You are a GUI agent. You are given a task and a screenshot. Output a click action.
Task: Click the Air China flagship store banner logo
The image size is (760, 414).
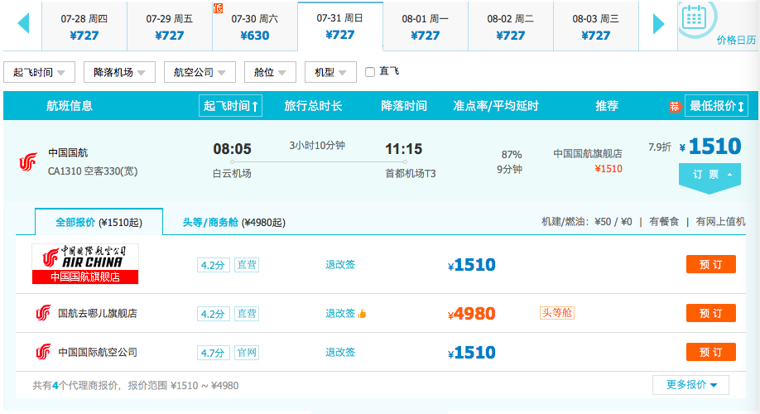85,264
